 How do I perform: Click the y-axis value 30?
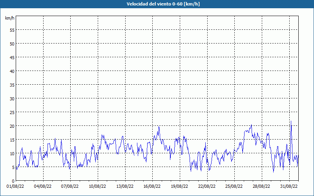click(12, 98)
